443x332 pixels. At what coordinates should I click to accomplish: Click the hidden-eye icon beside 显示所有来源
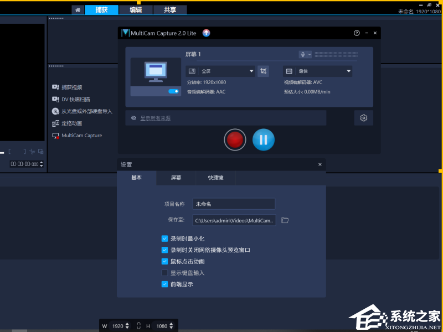(133, 118)
